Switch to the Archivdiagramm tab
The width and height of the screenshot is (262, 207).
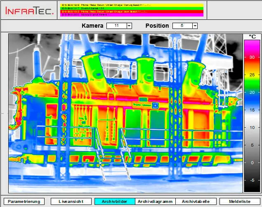pyautogui.click(x=155, y=201)
